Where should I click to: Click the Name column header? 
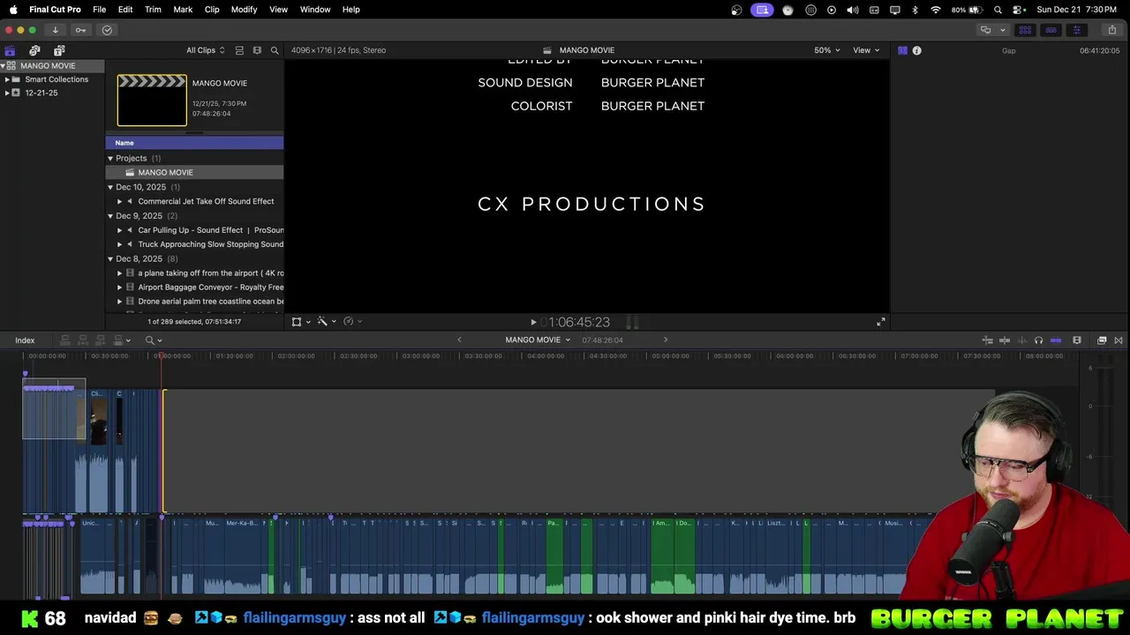[194, 143]
